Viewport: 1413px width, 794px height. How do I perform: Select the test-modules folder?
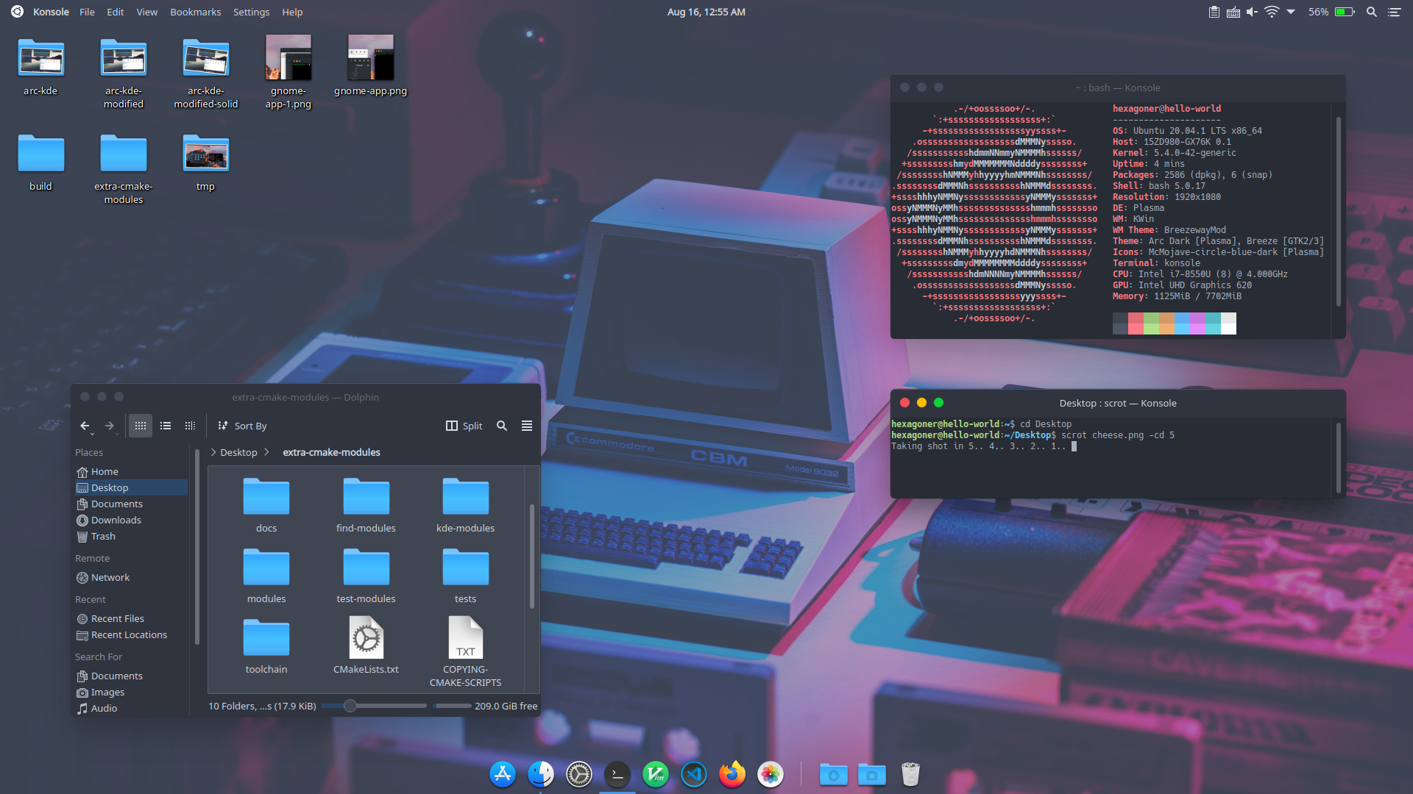[x=366, y=576]
